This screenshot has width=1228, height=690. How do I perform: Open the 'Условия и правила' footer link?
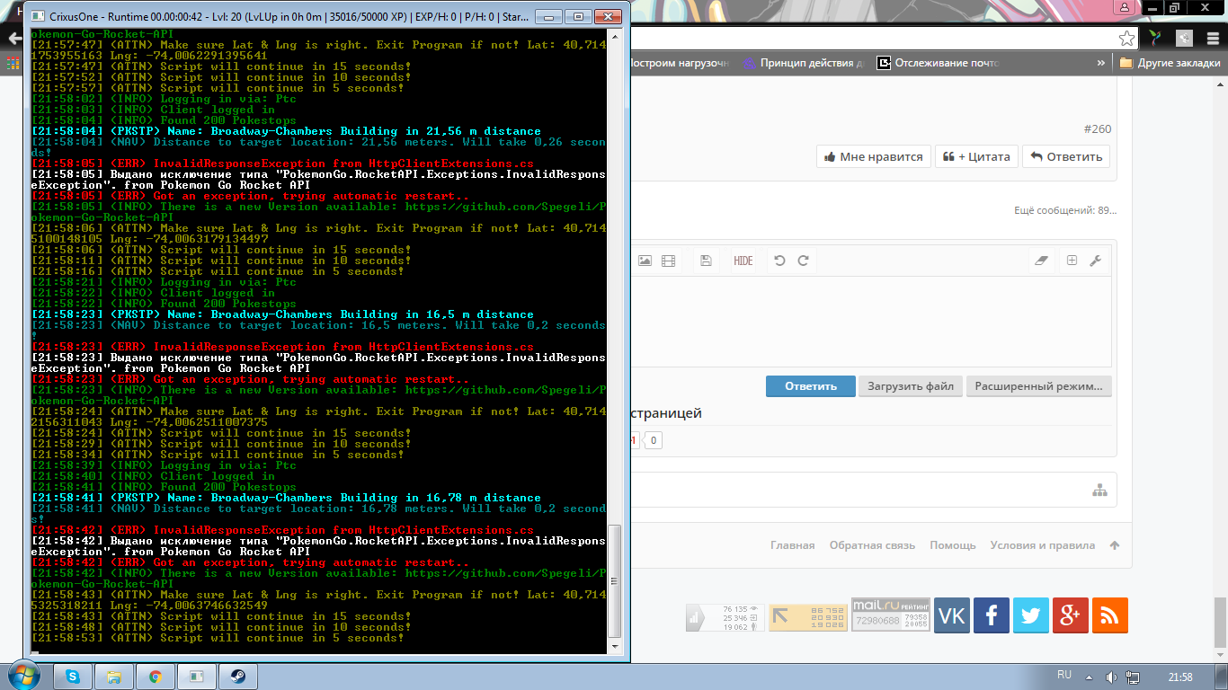pos(1043,545)
